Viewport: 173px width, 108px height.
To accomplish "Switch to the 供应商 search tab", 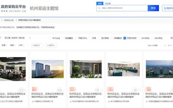I will [108, 4].
